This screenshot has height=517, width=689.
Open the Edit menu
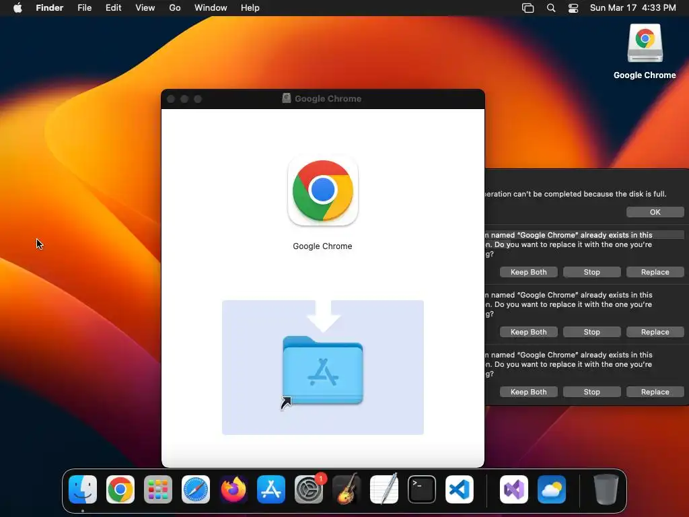point(113,8)
